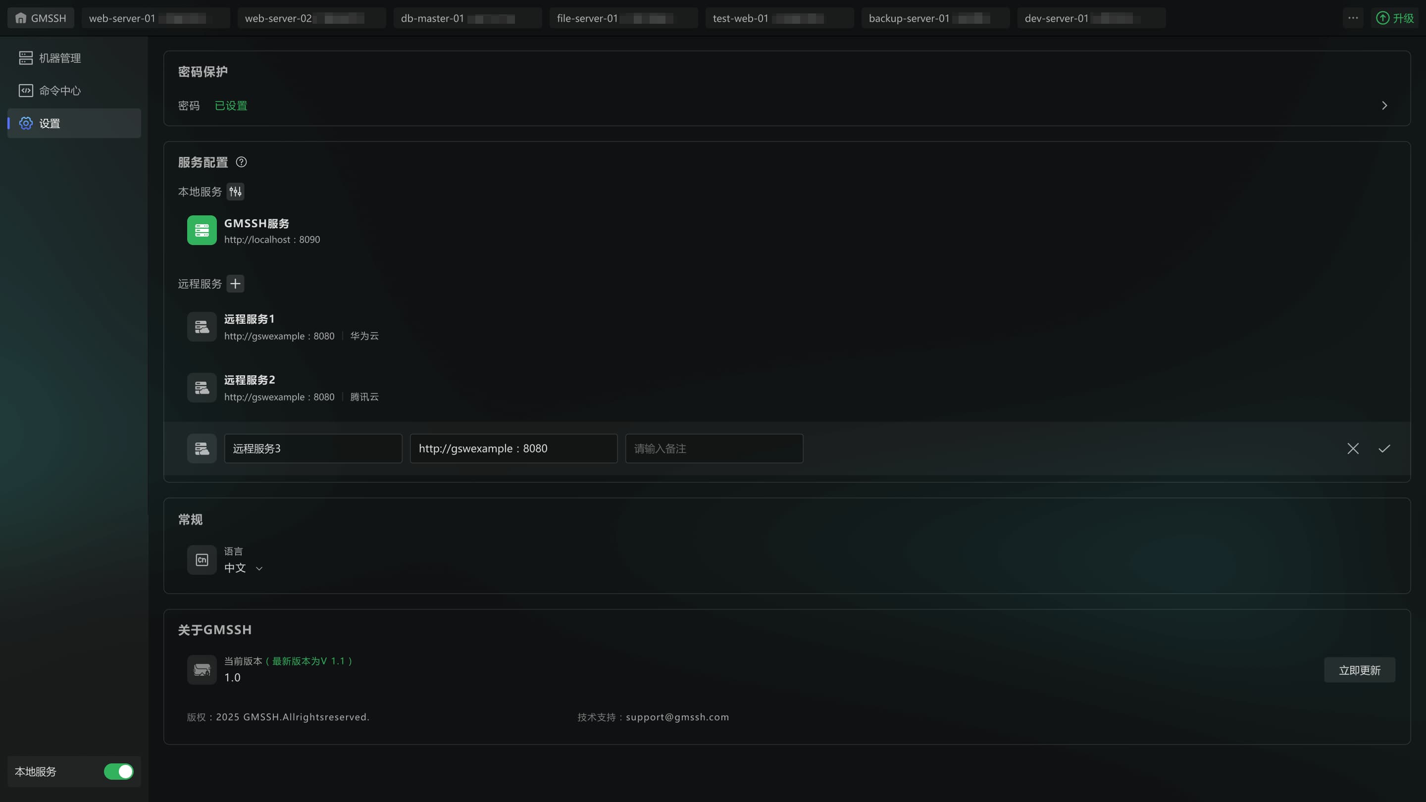
Task: Click the 远程服务3 name input field
Action: (x=313, y=449)
